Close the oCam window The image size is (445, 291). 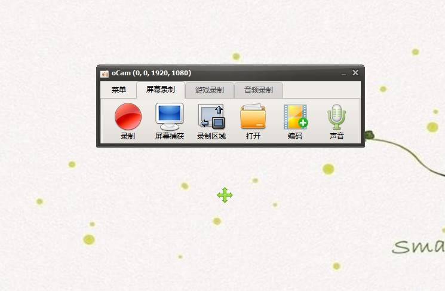(355, 73)
